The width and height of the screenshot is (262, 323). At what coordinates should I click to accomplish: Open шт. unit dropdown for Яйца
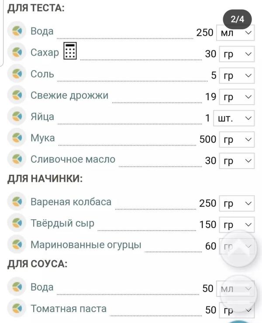click(x=234, y=118)
